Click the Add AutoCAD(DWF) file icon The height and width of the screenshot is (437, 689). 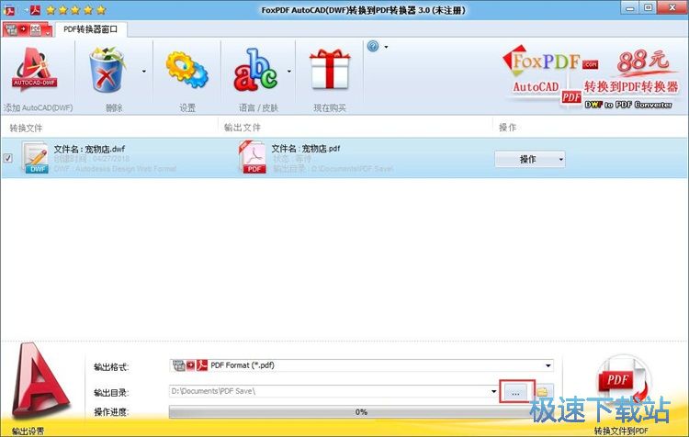point(35,70)
